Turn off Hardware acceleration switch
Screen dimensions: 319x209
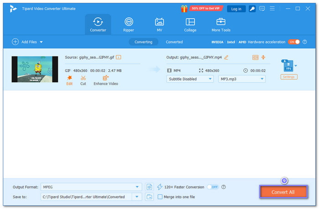(294, 42)
